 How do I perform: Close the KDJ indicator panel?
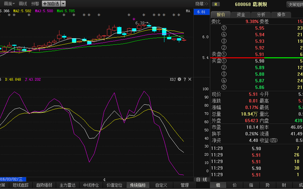[x=190, y=79]
